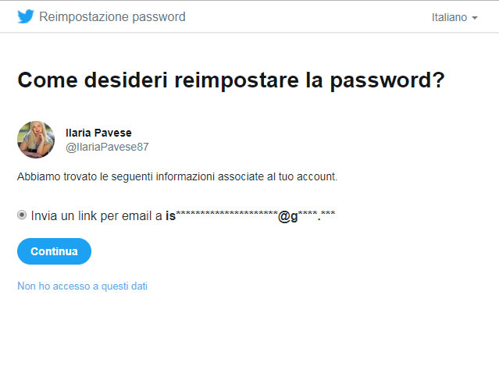
Task: Click the dropdown triangle next to Italiano
Action: 475,18
